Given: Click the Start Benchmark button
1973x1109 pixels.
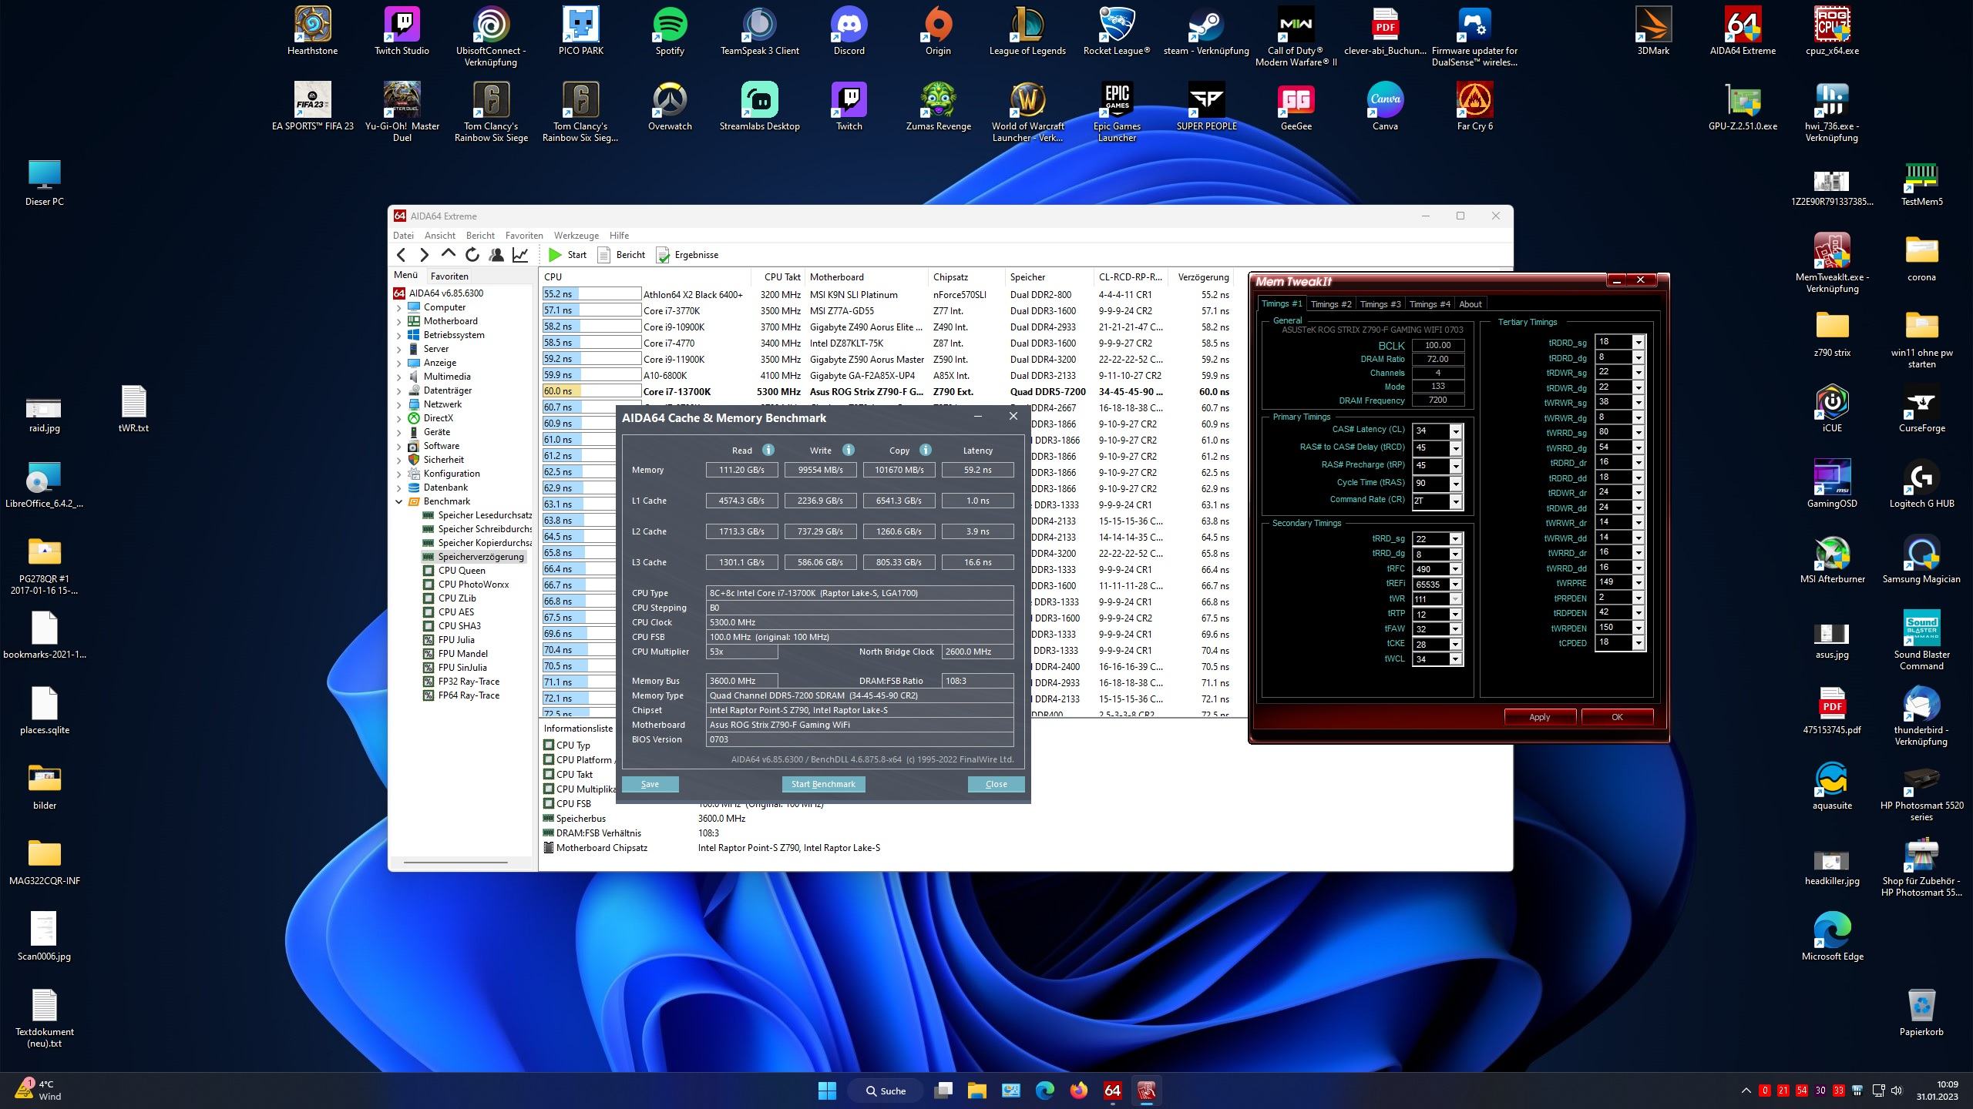Looking at the screenshot, I should click(x=823, y=784).
